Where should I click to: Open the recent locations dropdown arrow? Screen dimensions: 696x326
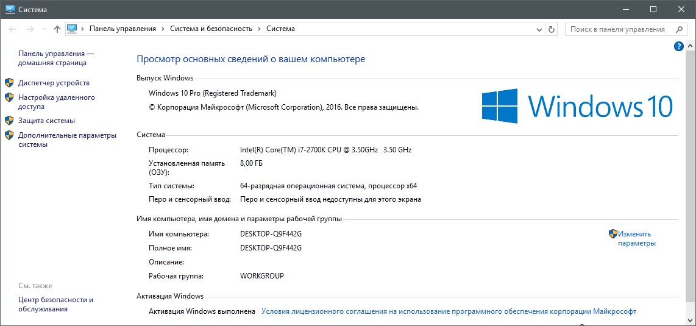[x=44, y=29]
